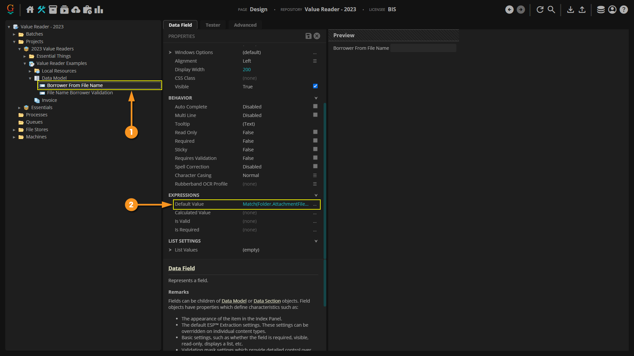Switch to the Advanced tab
634x356 pixels.
click(245, 25)
